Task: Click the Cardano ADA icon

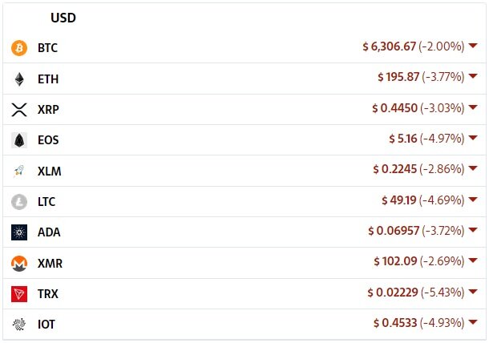Action: tap(19, 232)
